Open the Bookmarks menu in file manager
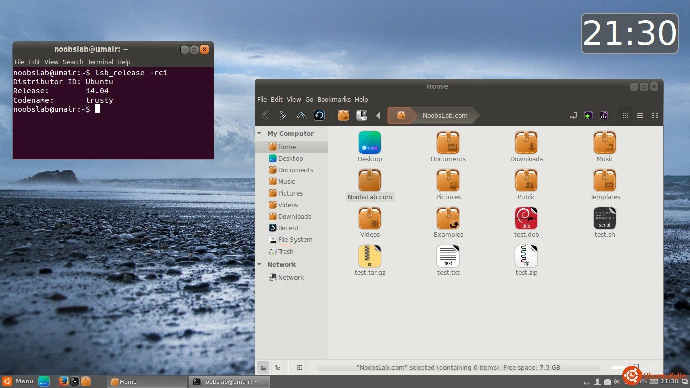The image size is (690, 388). point(333,100)
